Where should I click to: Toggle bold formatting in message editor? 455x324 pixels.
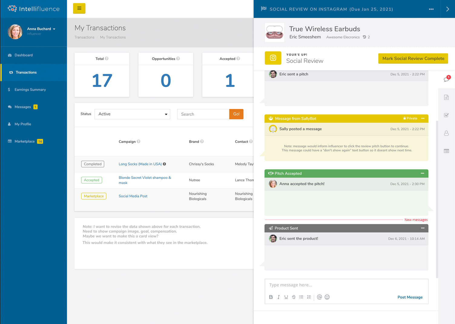[x=271, y=297]
